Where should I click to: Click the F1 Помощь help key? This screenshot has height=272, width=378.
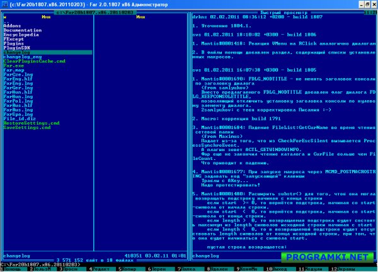coord(12,269)
